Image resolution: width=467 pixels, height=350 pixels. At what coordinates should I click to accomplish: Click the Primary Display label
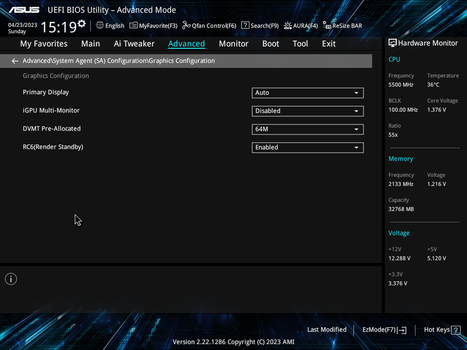pyautogui.click(x=46, y=92)
